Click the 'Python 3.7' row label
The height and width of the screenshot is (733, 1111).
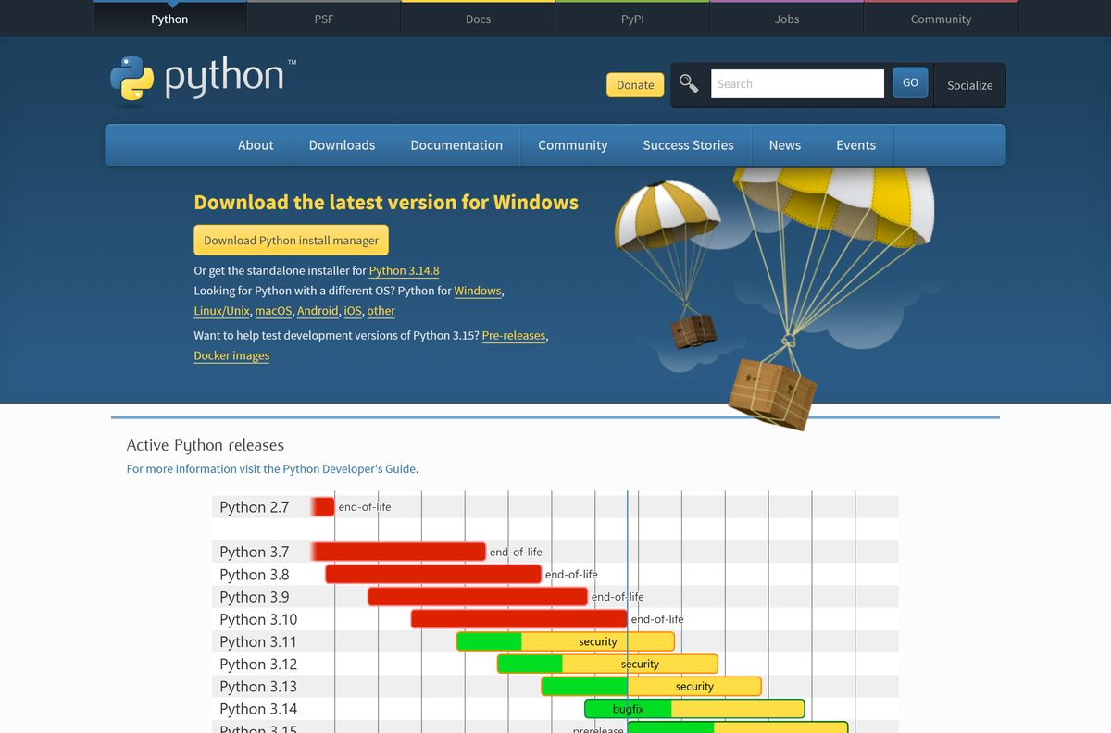click(255, 552)
